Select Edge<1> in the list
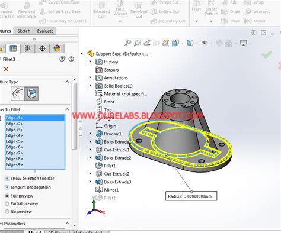The width and height of the screenshot is (281, 233). click(x=35, y=118)
